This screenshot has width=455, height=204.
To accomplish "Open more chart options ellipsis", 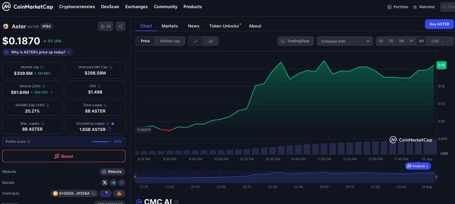I will click(449, 41).
